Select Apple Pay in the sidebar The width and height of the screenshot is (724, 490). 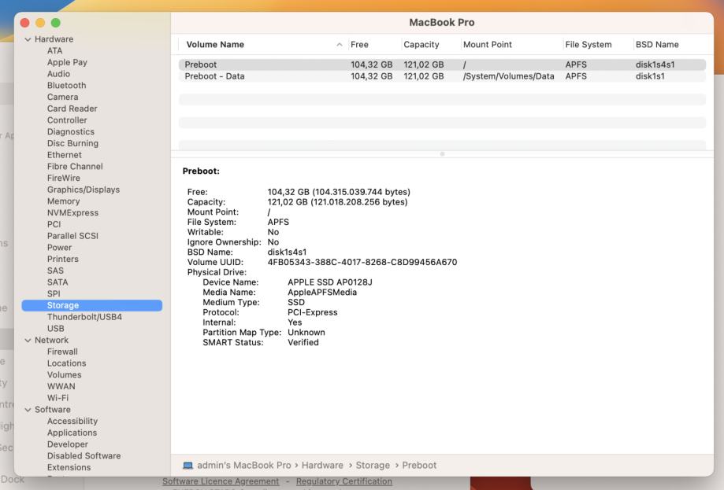(67, 62)
